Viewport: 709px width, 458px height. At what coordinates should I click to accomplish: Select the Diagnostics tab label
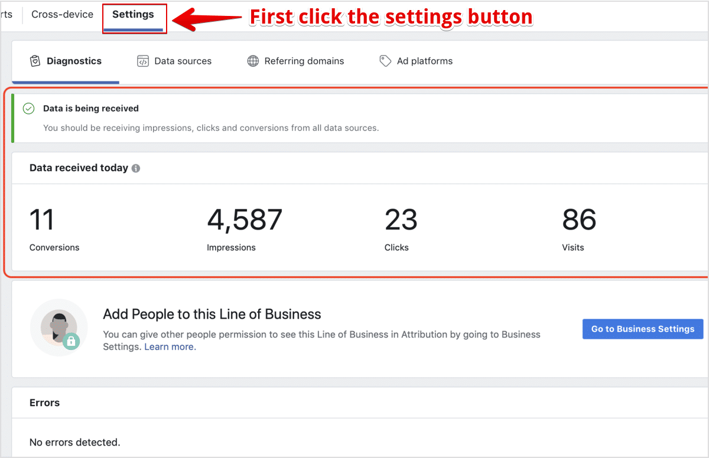[74, 61]
